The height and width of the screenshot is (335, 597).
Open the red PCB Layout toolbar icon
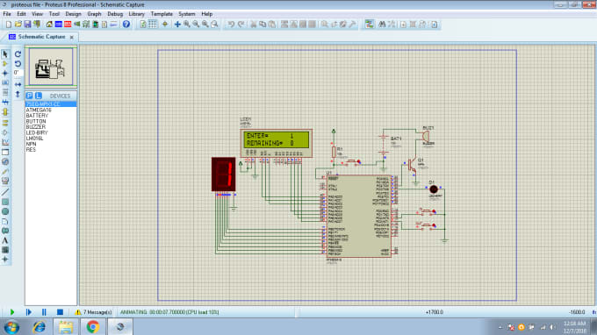tap(68, 25)
